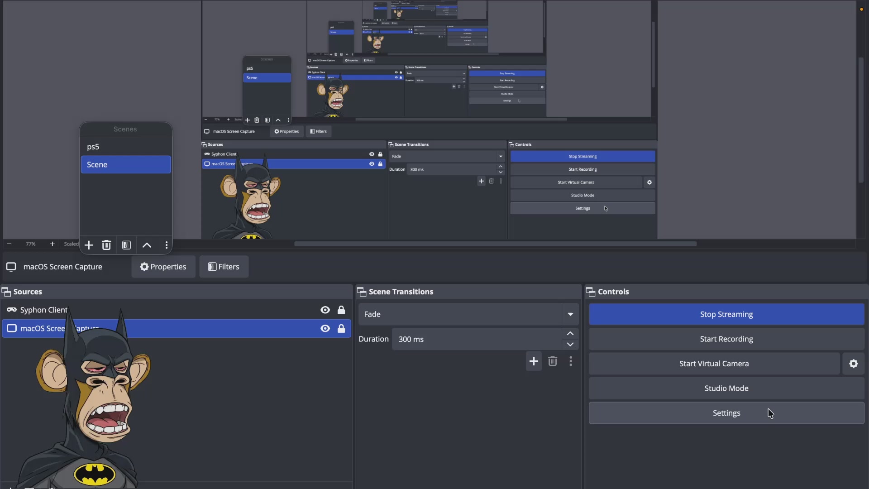Click the 300 ms duration field
The width and height of the screenshot is (869, 489).
(477, 339)
